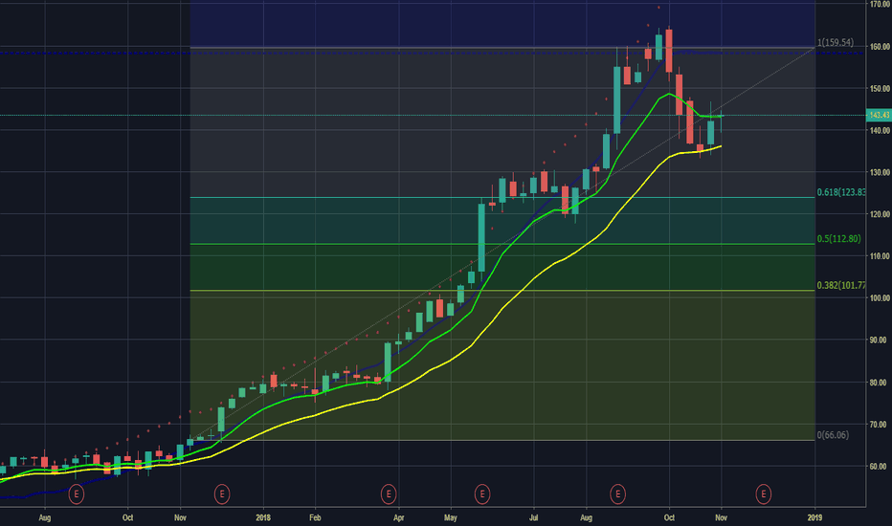Click the Aug 2017 label on time axis
Viewport: 892px width, 526px height.
pyautogui.click(x=45, y=518)
